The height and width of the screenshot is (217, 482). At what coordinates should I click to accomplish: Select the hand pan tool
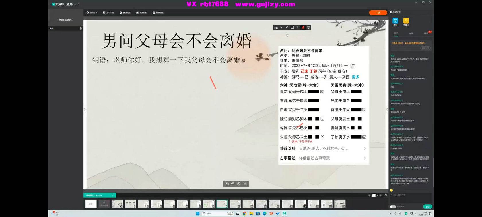pos(227,184)
